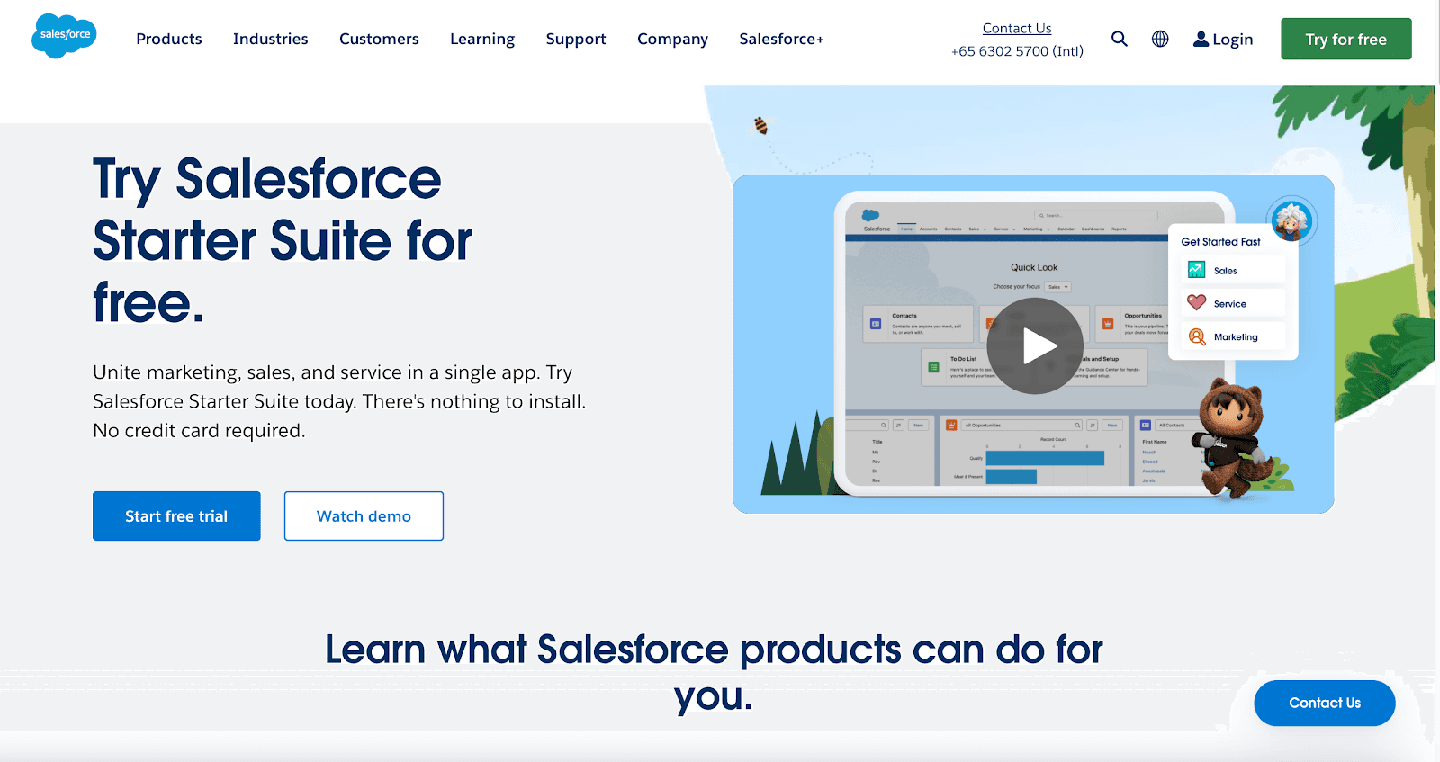Click the Watch demo button
1440x762 pixels.
(364, 515)
